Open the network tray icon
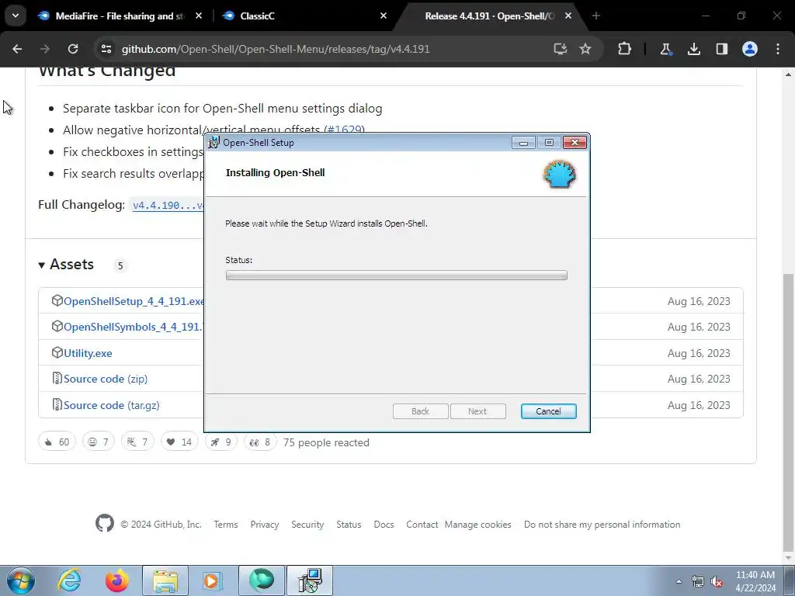Viewport: 795px width, 596px height. (x=698, y=581)
